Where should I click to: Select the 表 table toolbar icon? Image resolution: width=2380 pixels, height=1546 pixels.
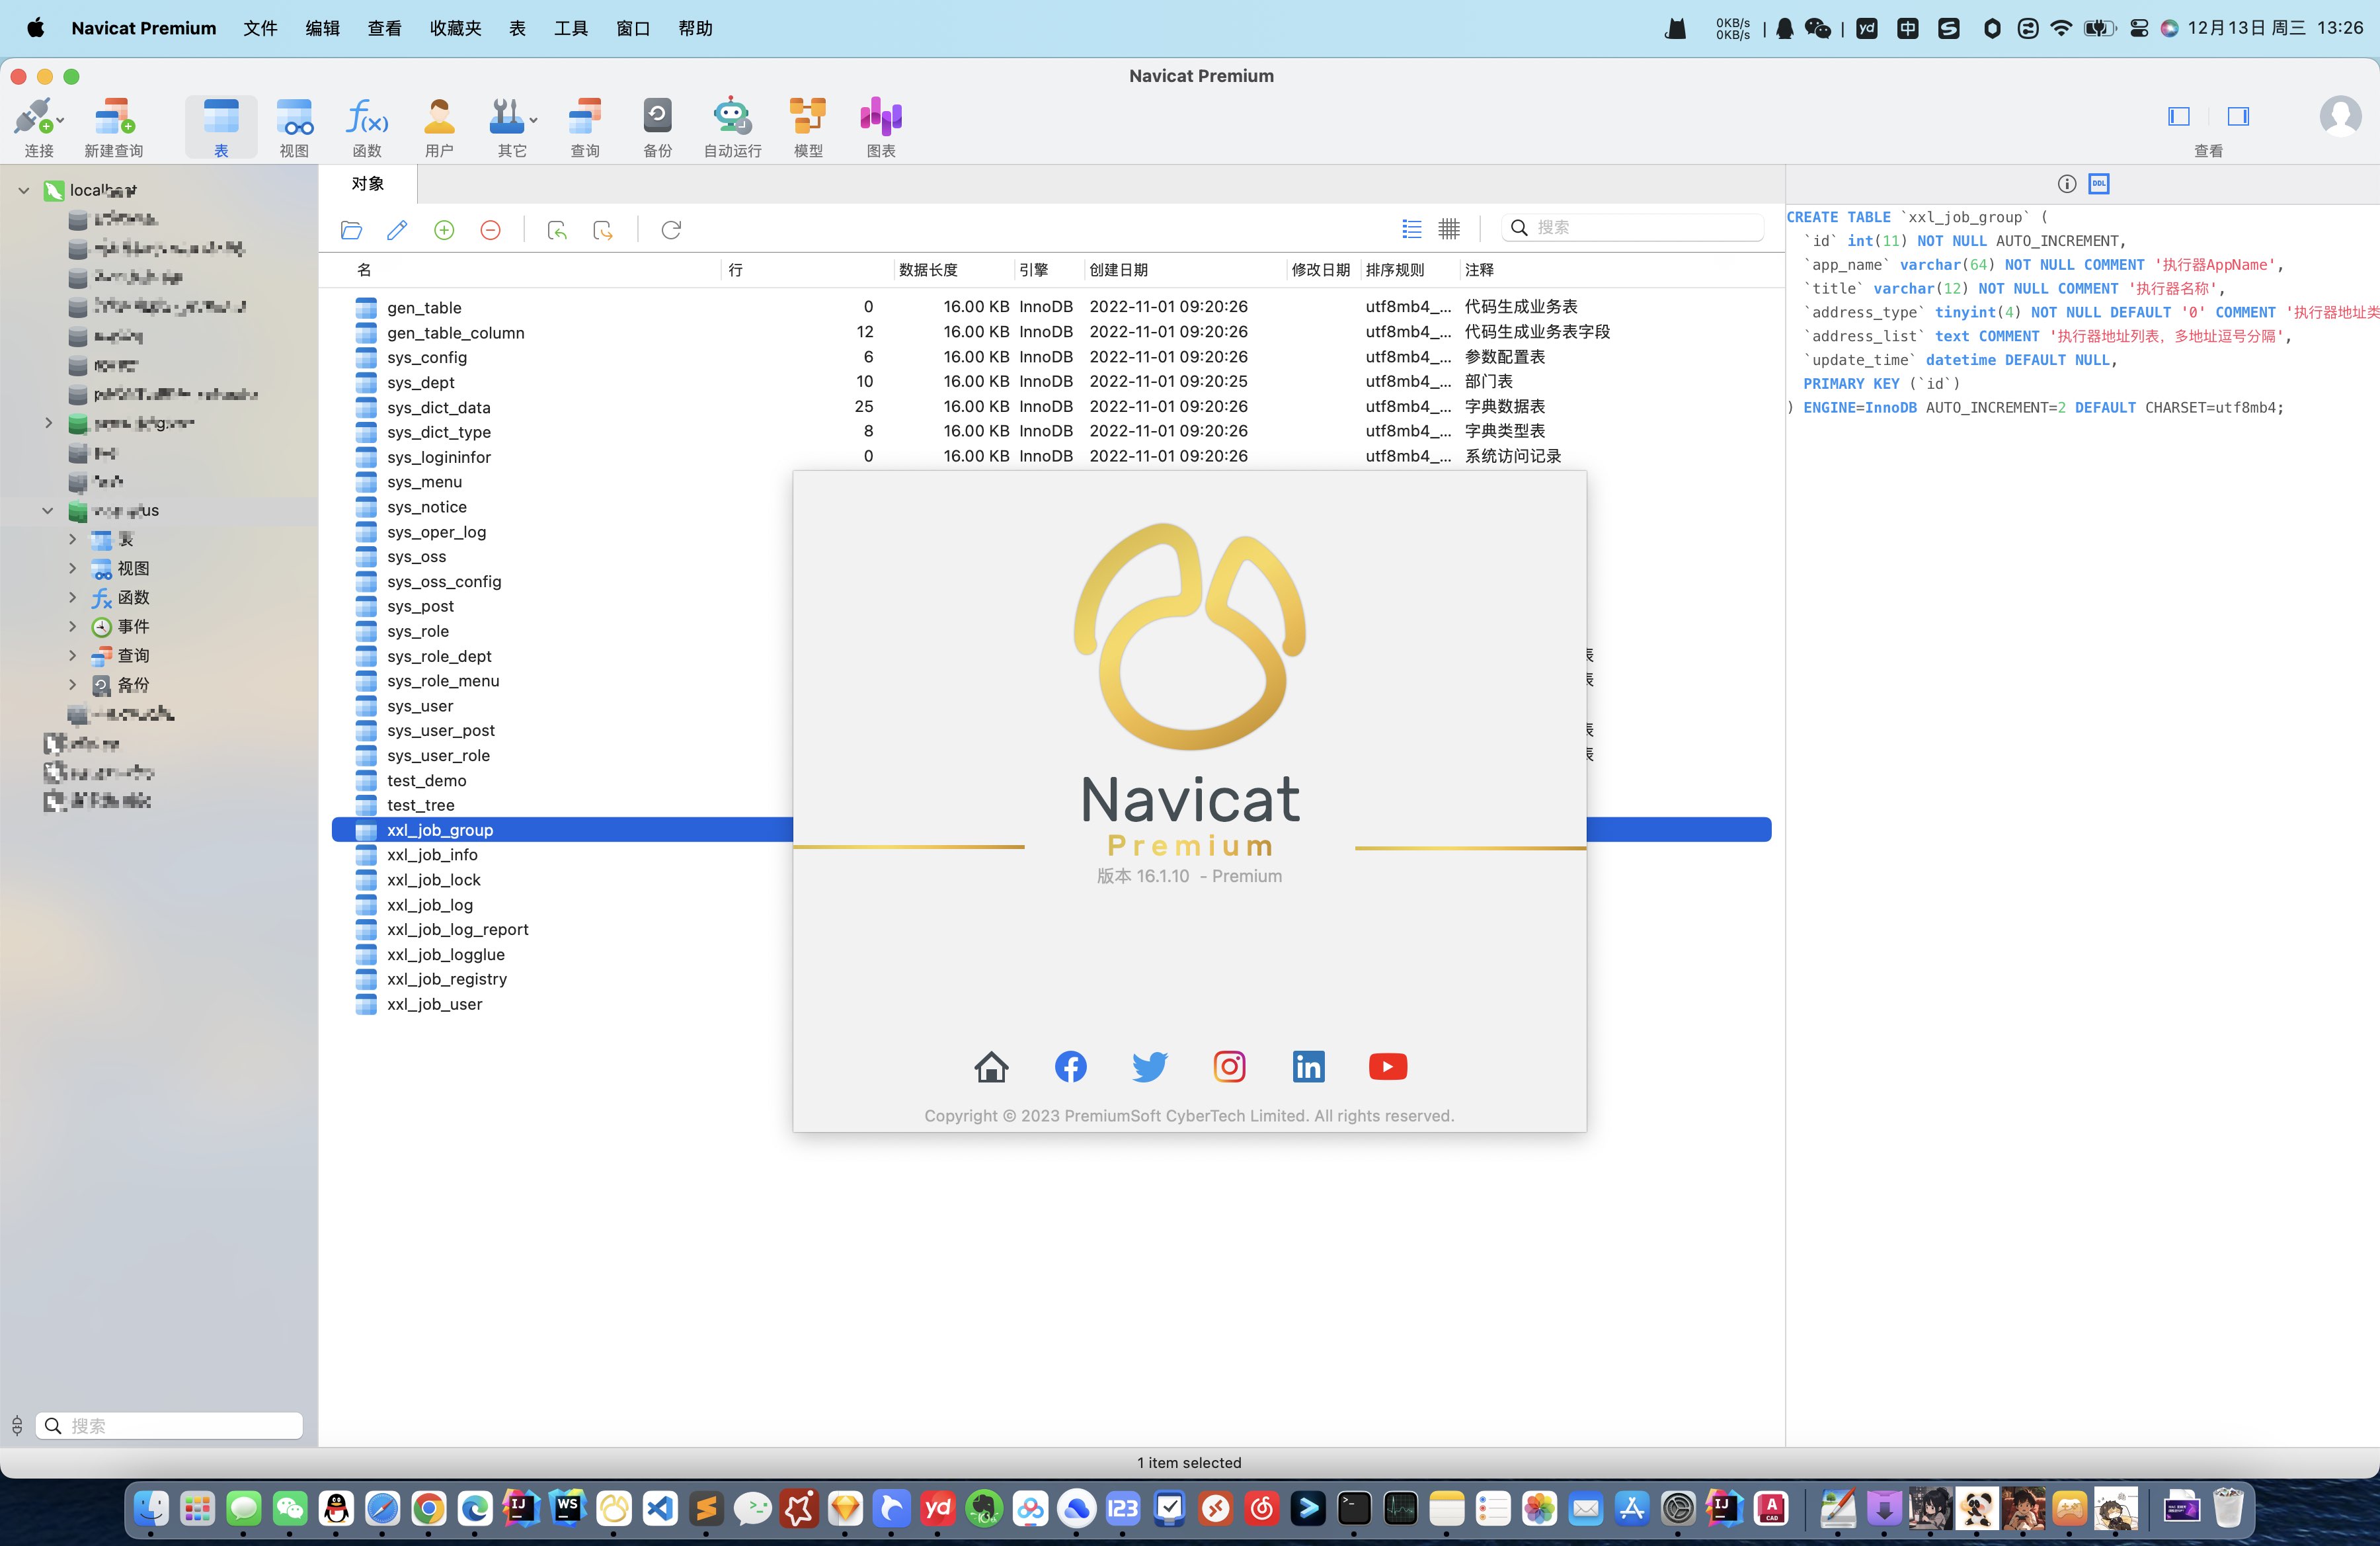[221, 117]
